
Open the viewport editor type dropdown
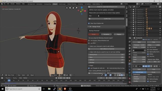(3, 75)
